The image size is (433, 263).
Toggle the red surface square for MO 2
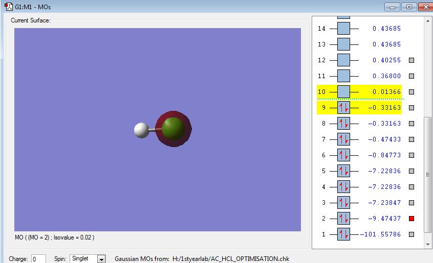412,219
